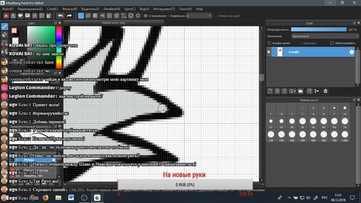
Task: Open the Фильтр menu
Action: pos(69,9)
